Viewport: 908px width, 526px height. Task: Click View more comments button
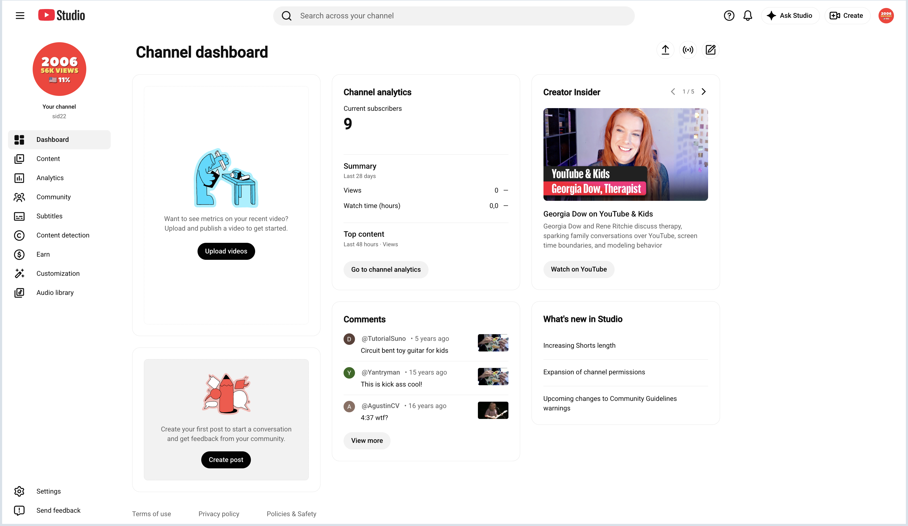tap(367, 440)
